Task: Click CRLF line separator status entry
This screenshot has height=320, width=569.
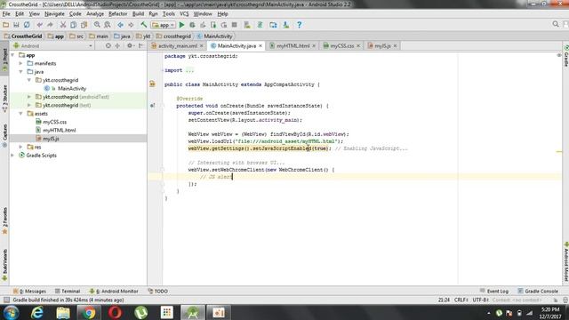Action: (461, 300)
